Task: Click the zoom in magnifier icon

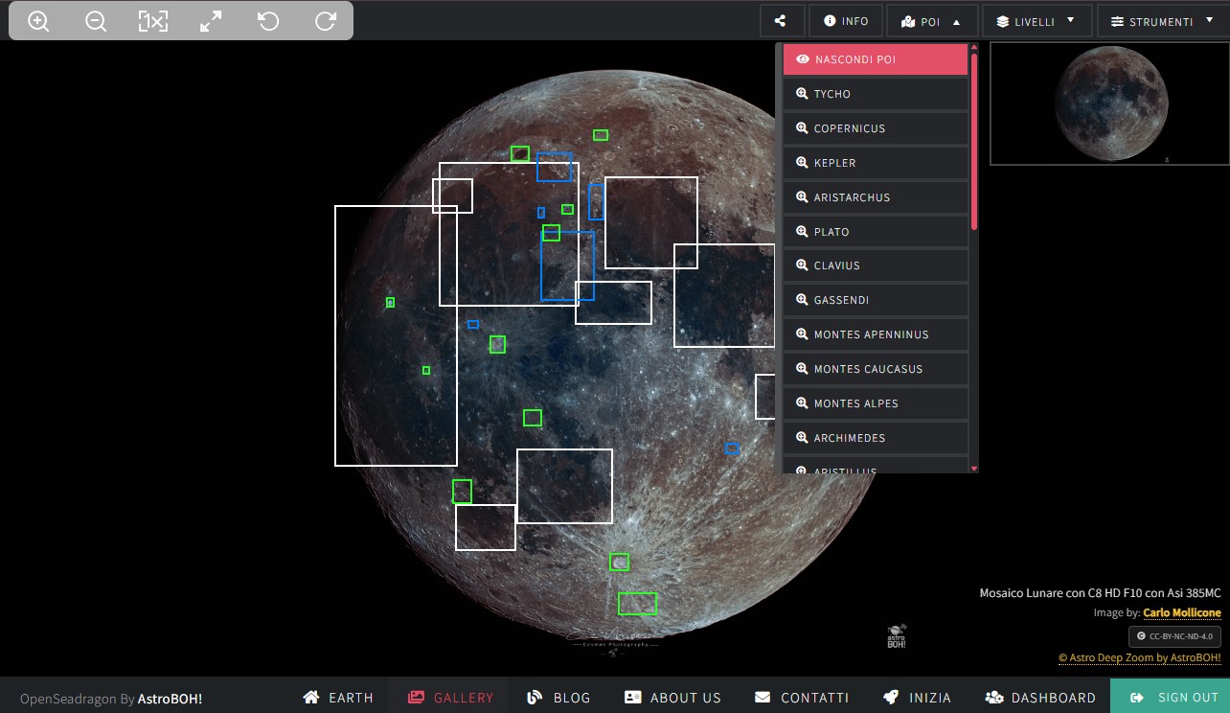Action: 38,21
